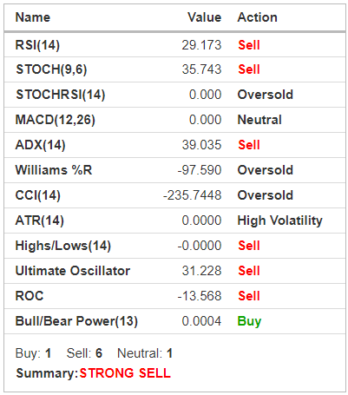Viewport: 348px width, 395px height.
Task: Click the Sell count 6 in summary
Action: point(99,353)
